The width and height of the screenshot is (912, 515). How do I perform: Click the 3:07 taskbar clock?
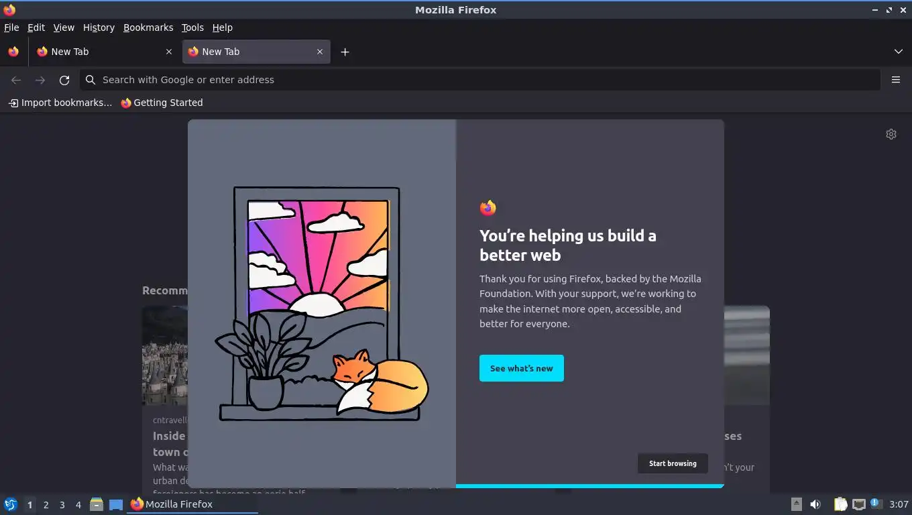pos(899,504)
